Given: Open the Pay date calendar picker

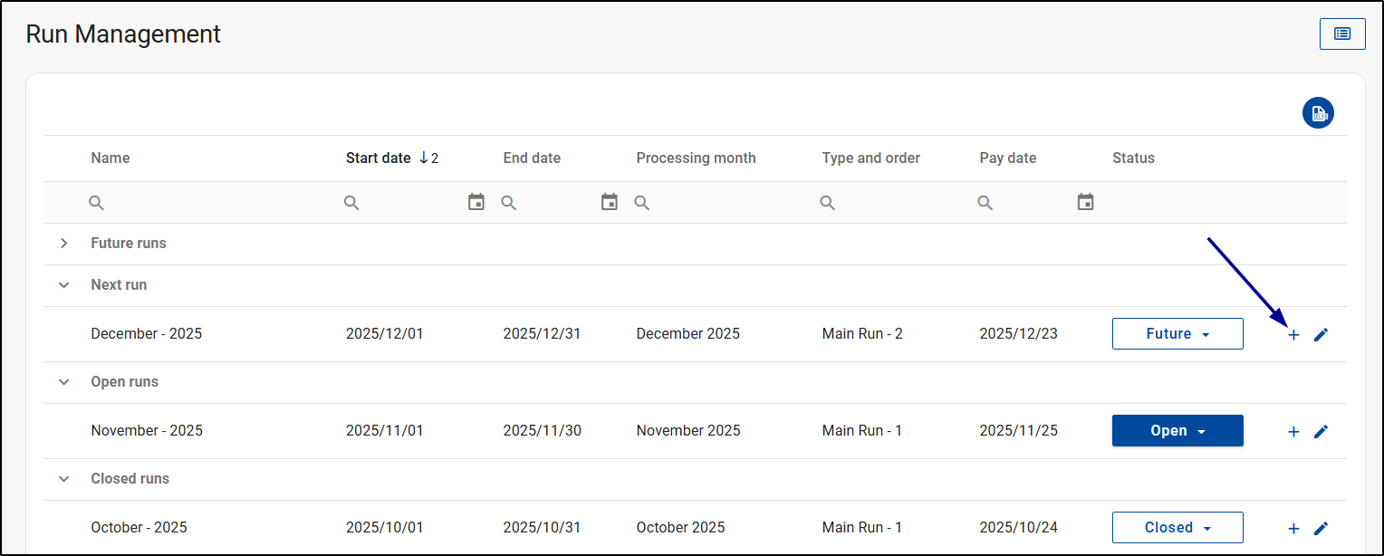Looking at the screenshot, I should (1085, 202).
